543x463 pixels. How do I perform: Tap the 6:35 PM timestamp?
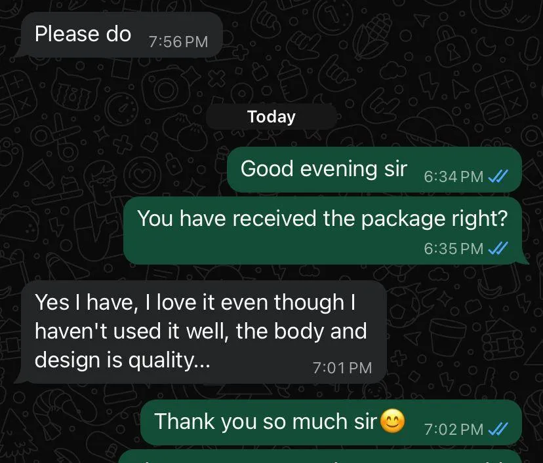pyautogui.click(x=453, y=249)
